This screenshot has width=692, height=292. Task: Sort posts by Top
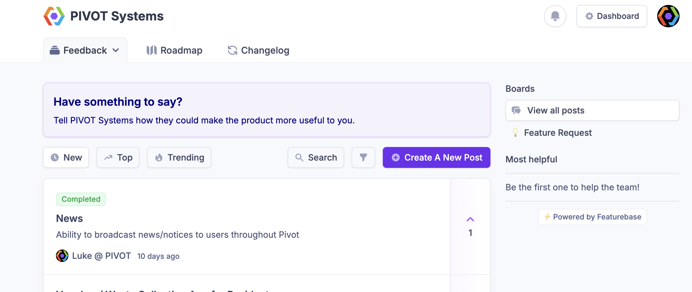[118, 157]
